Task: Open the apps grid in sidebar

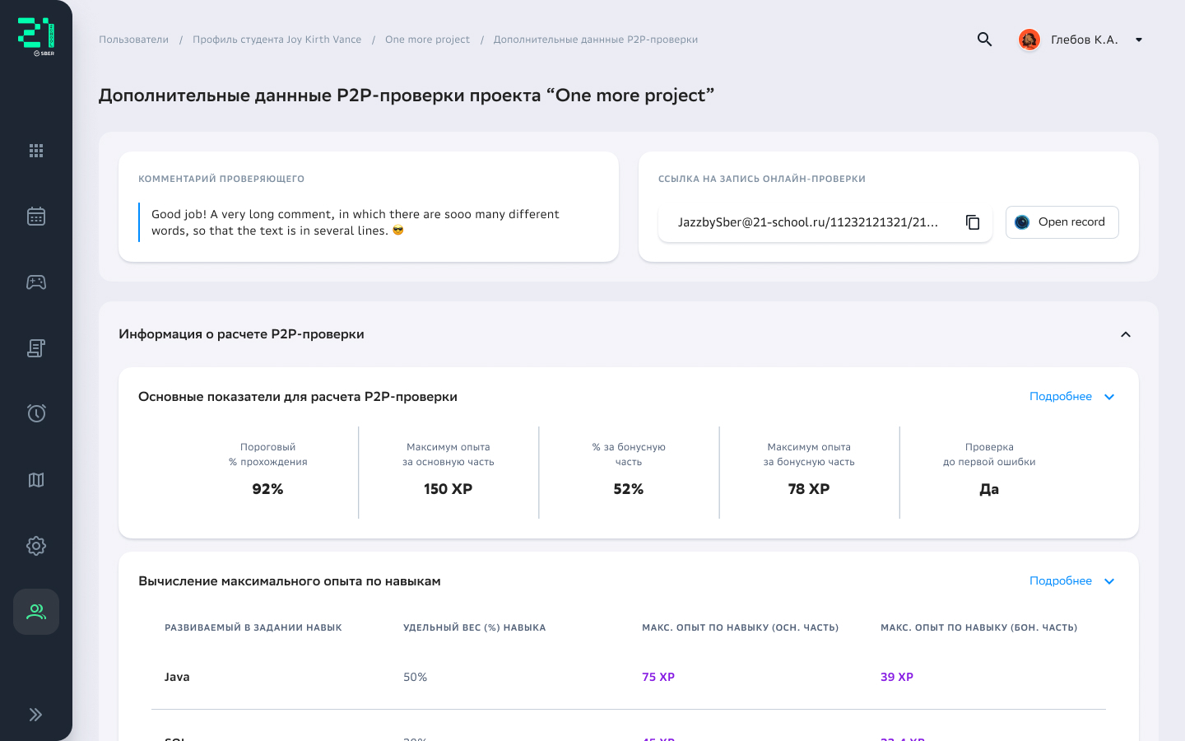Action: click(36, 151)
